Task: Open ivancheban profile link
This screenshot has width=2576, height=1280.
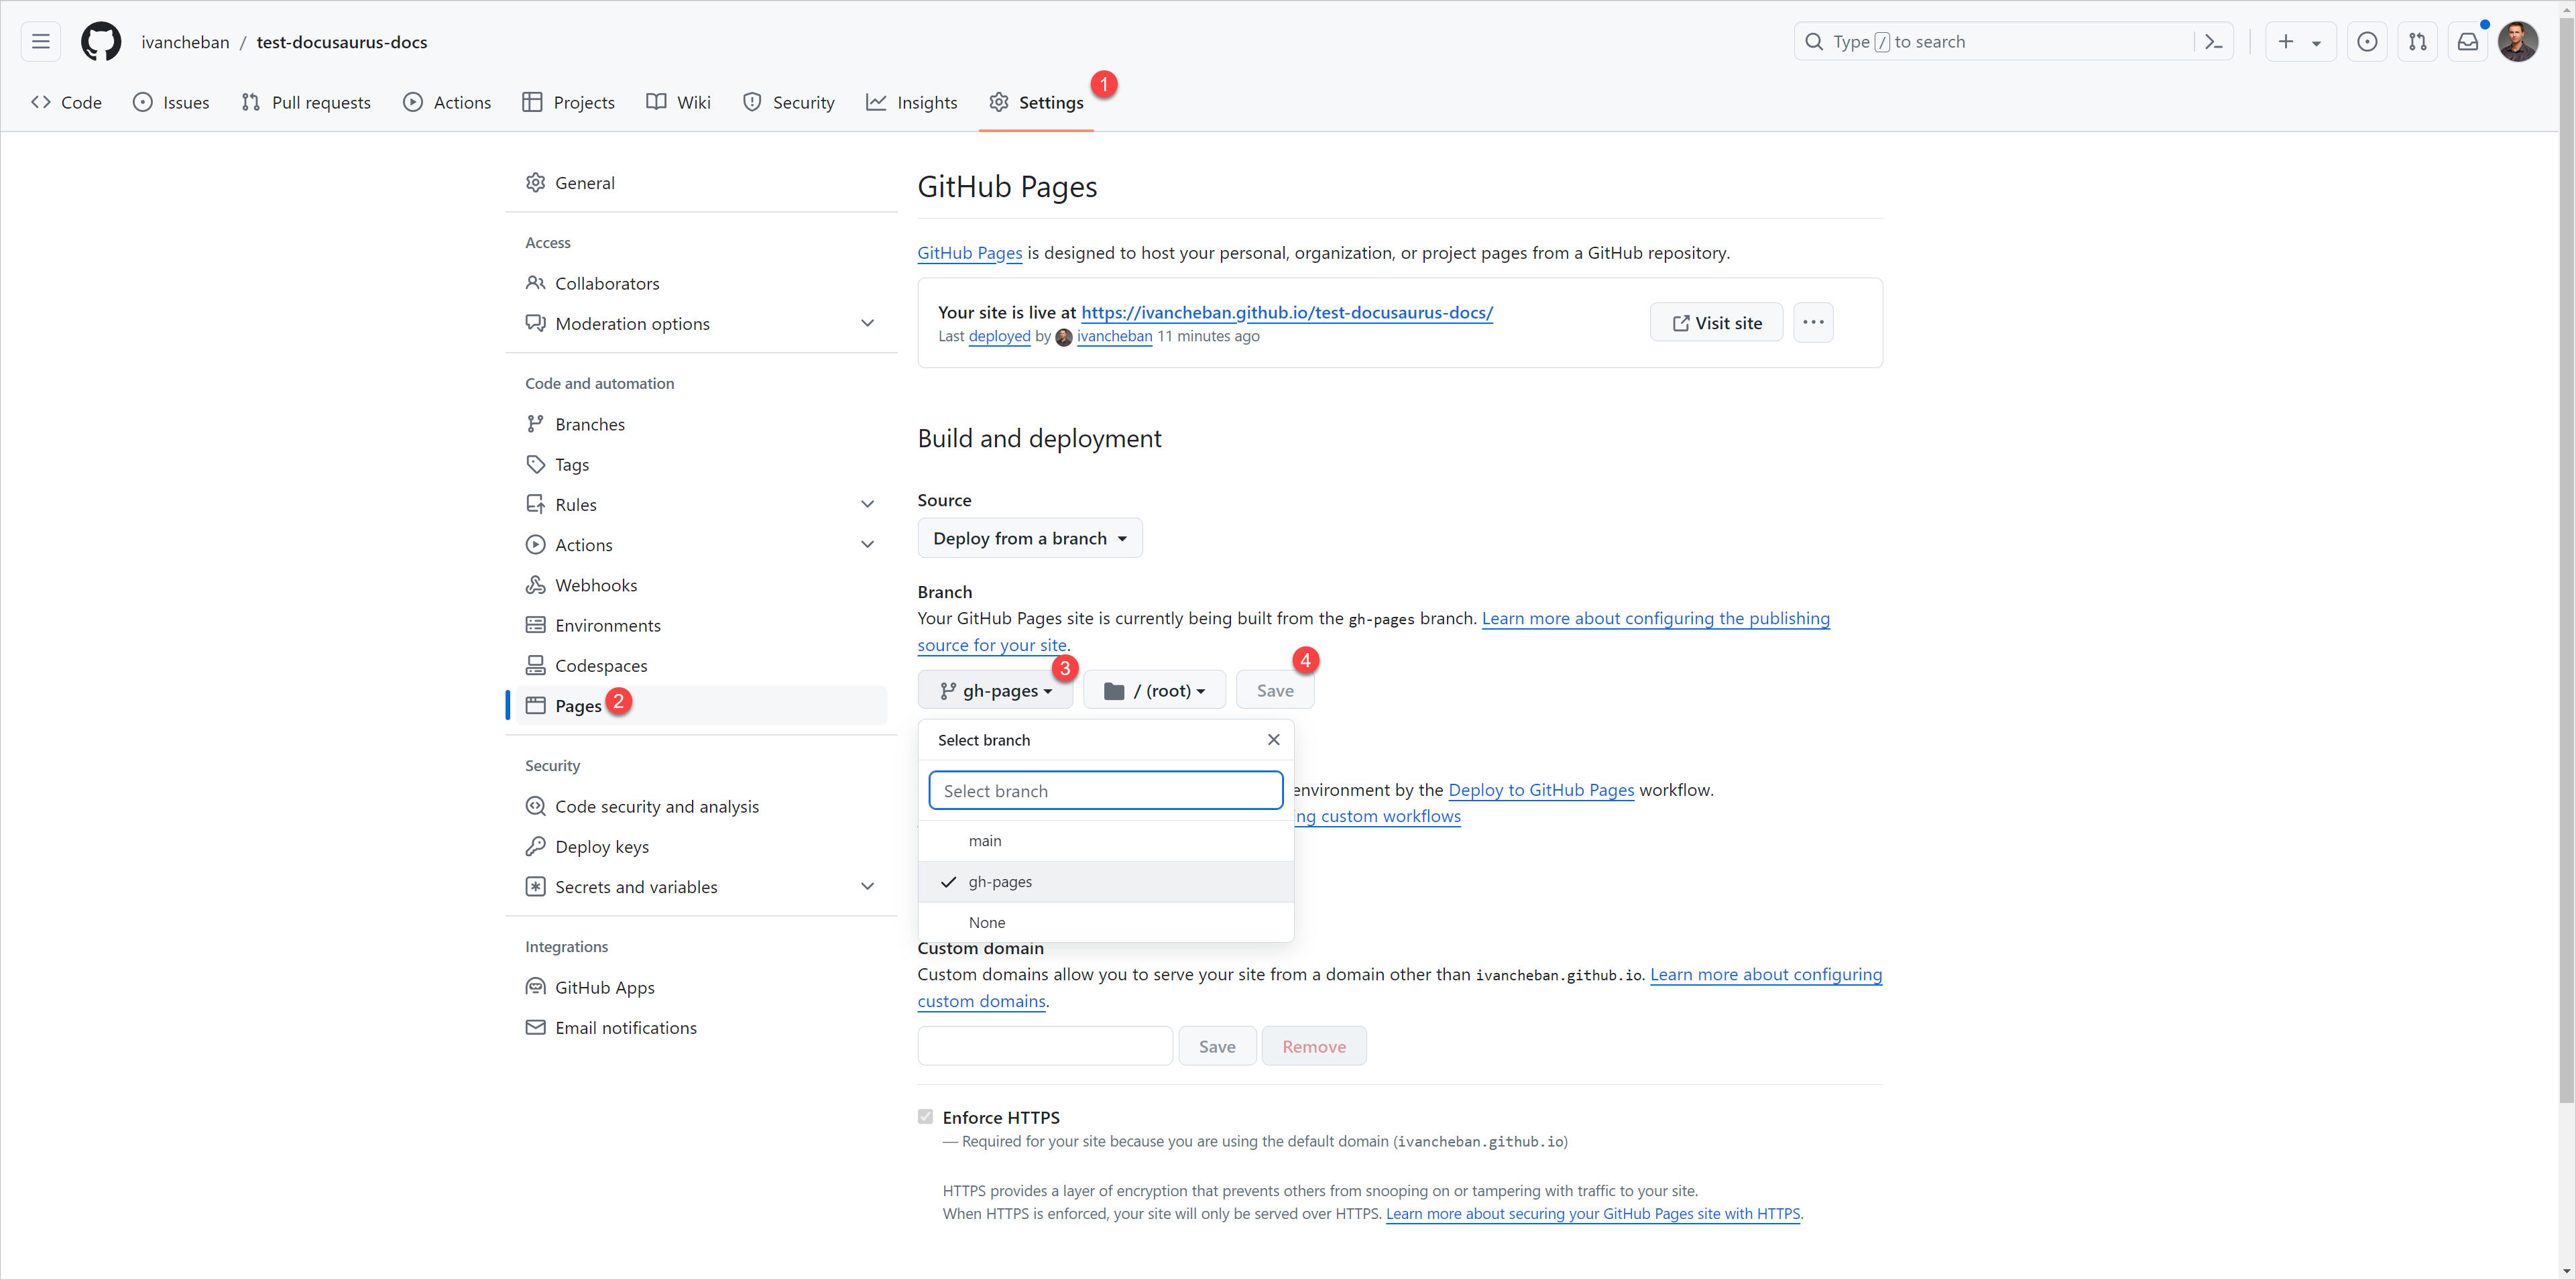Action: click(x=1114, y=336)
